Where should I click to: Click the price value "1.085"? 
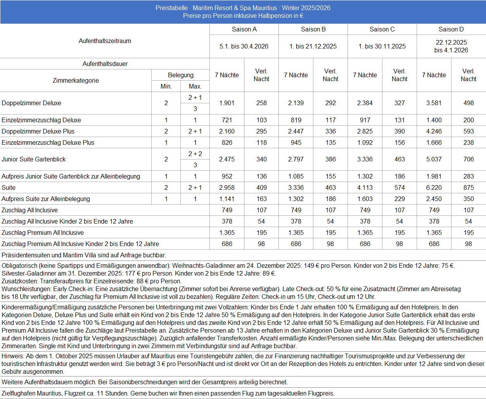pos(296,176)
